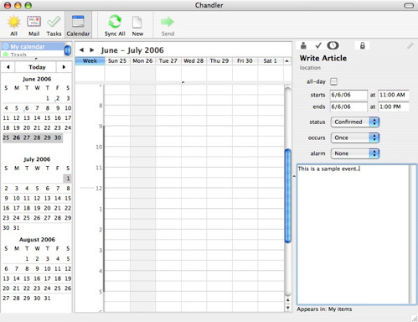The height and width of the screenshot is (322, 418).
Task: Edit the starts date field 6/6/06
Action: click(x=348, y=95)
